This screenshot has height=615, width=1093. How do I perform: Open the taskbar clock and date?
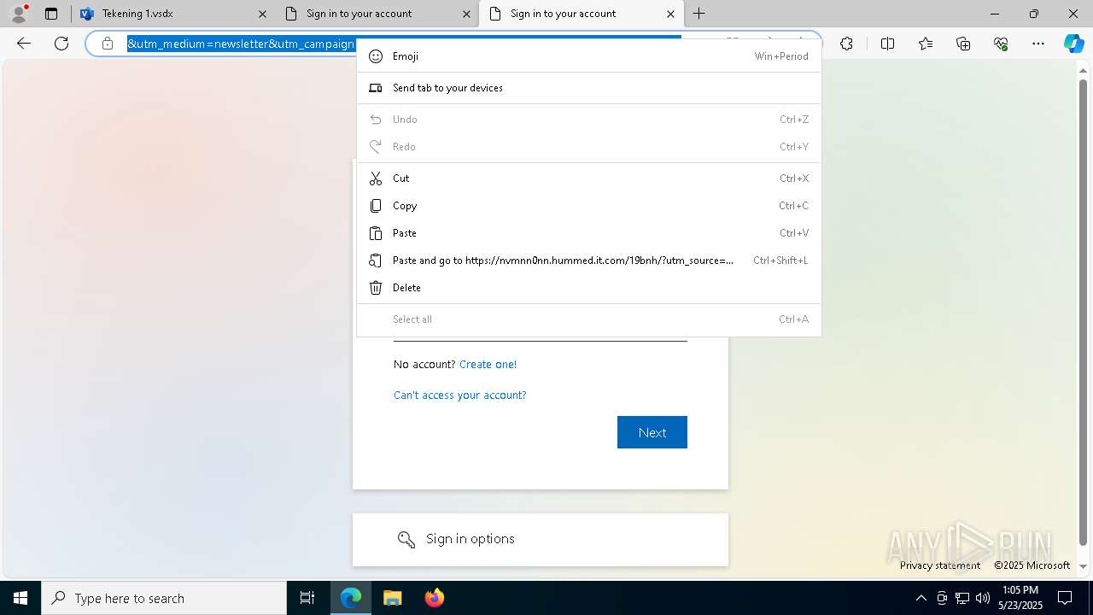click(1020, 598)
